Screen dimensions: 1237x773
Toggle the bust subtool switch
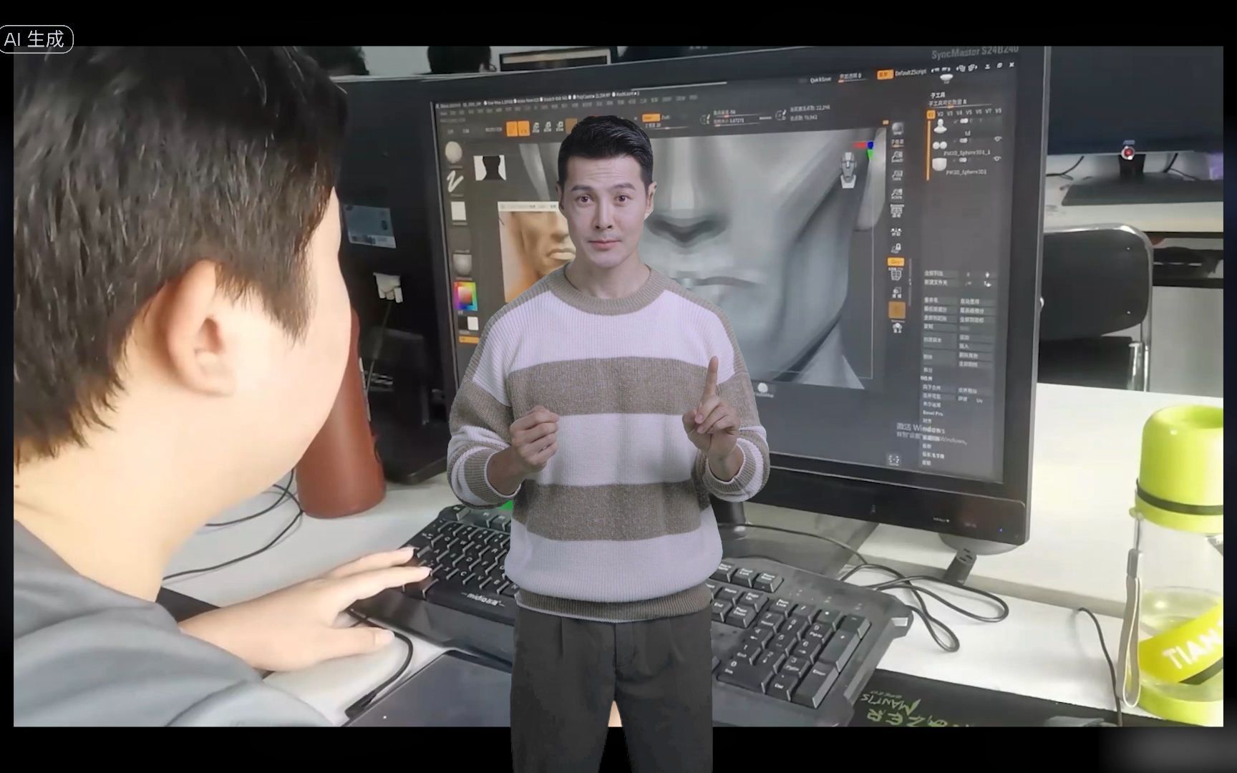pos(964,121)
